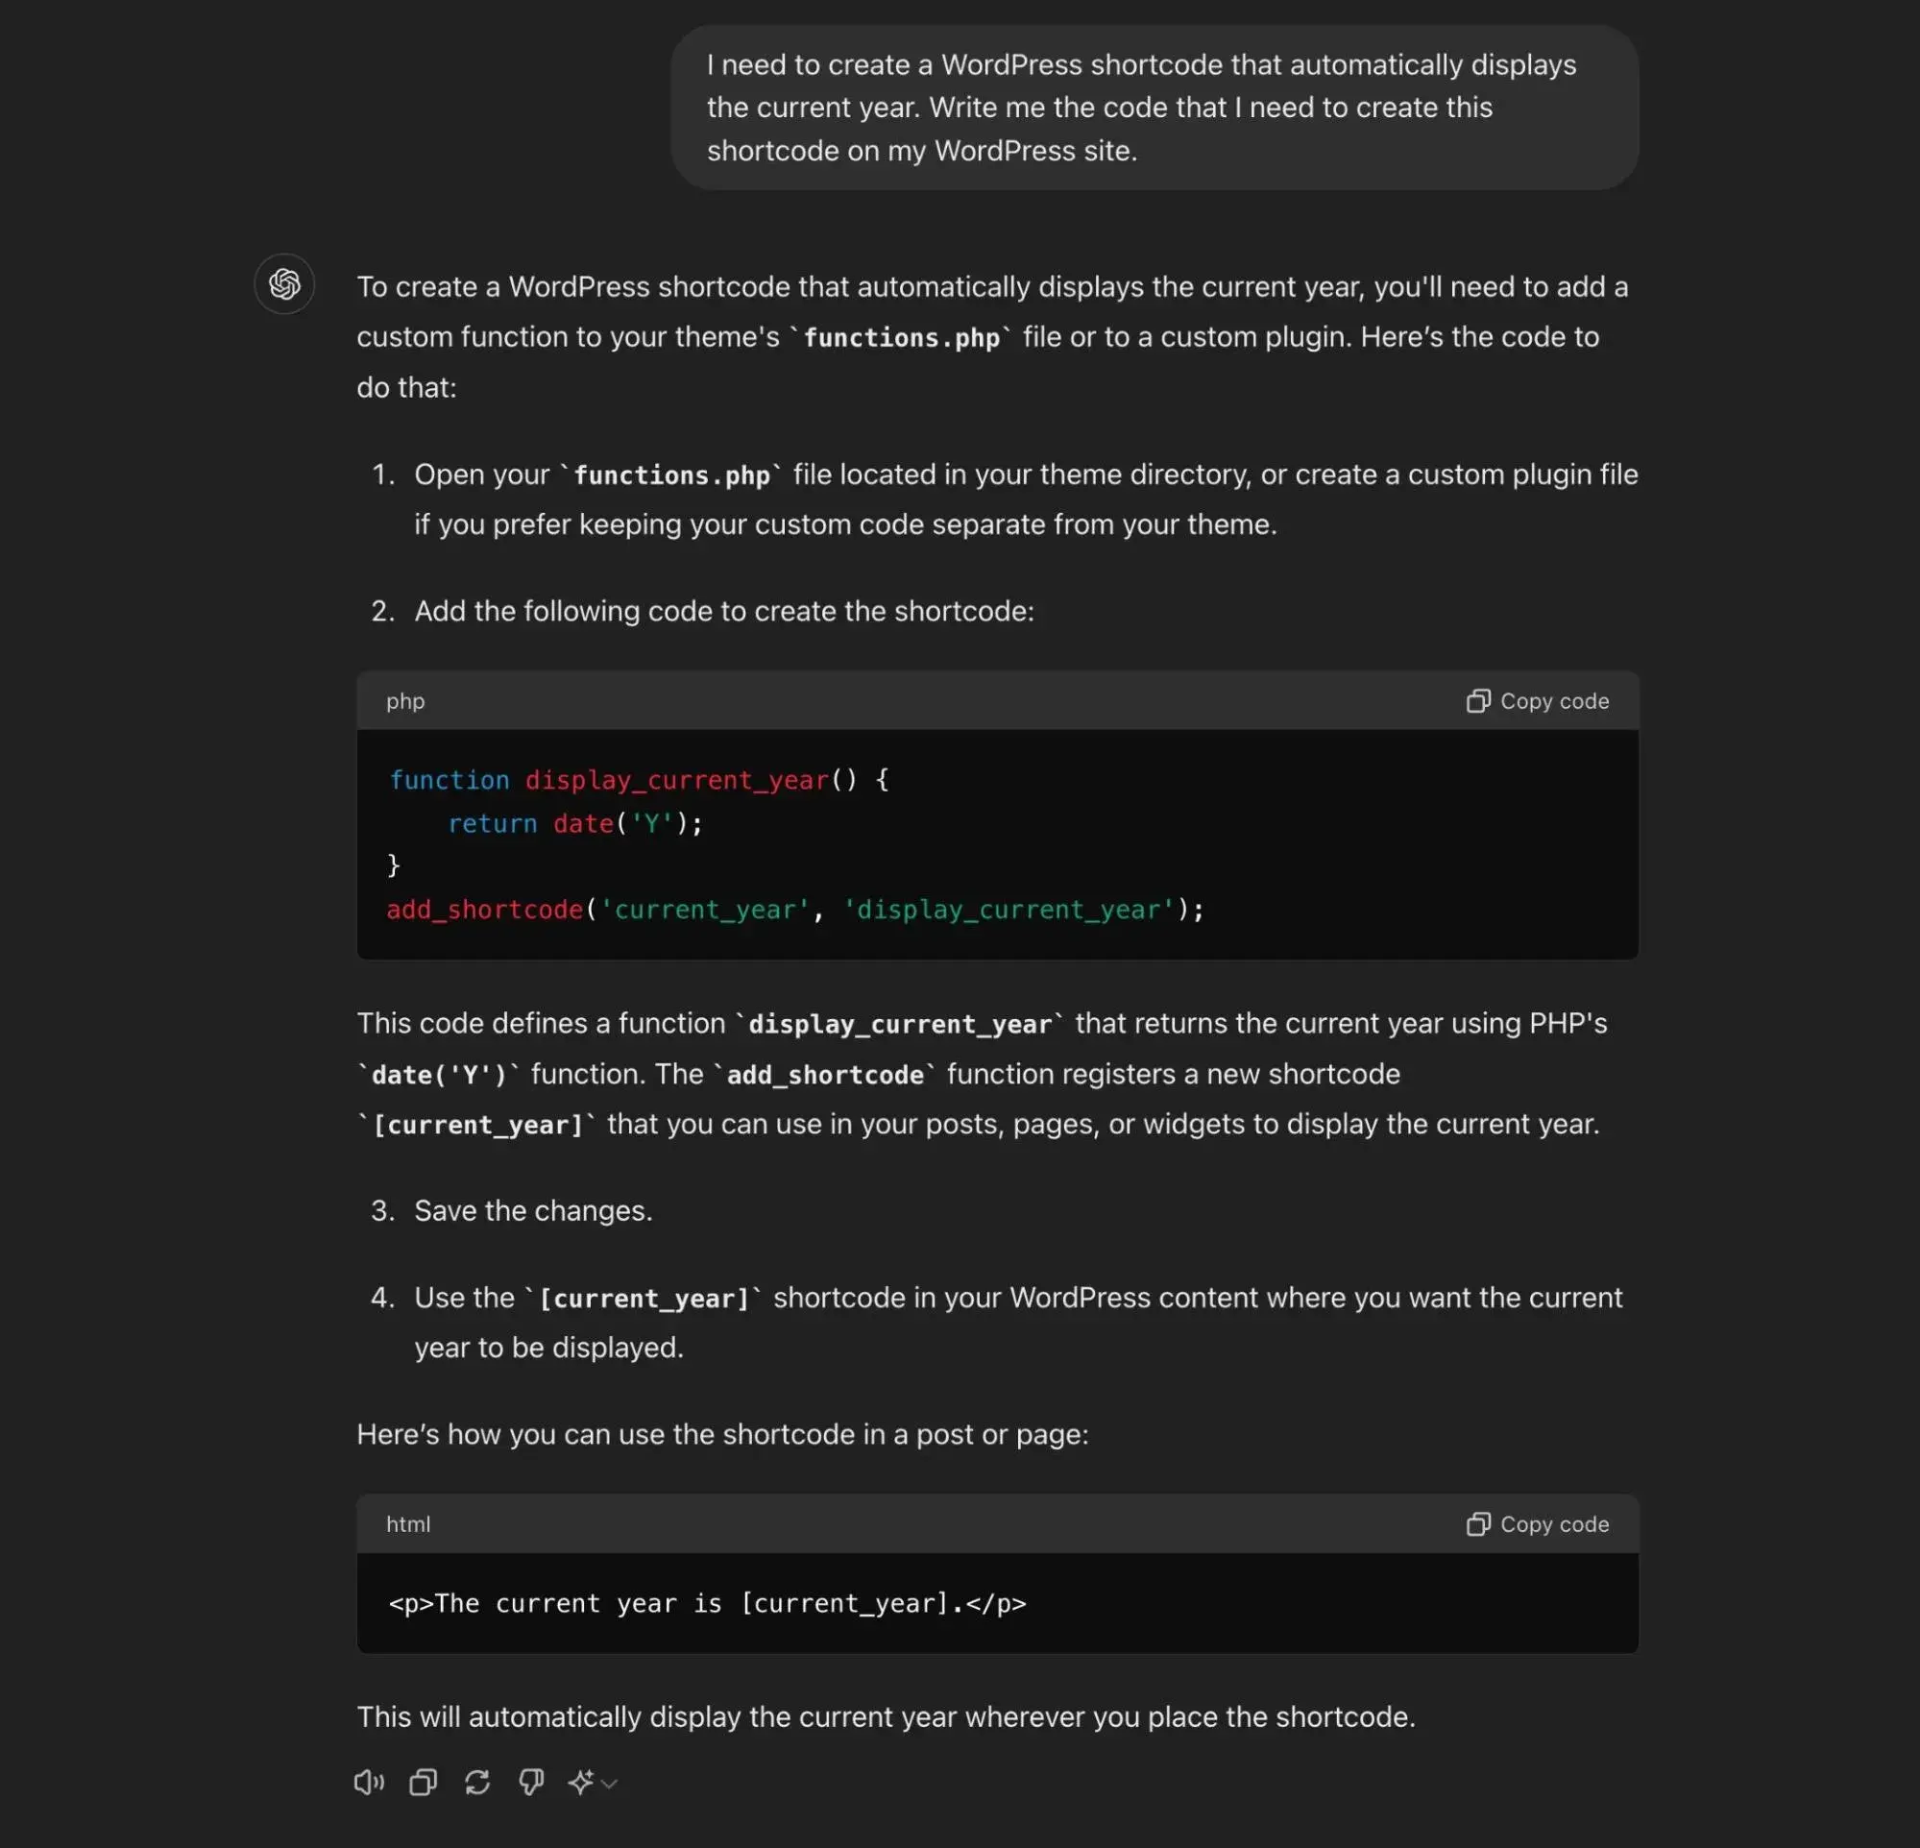The image size is (1920, 1848).
Task: Click the inline [current_year] code in step 4
Action: pos(644,1299)
